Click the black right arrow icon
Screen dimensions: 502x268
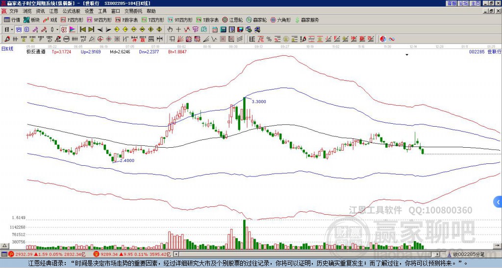pyautogui.click(x=108, y=30)
